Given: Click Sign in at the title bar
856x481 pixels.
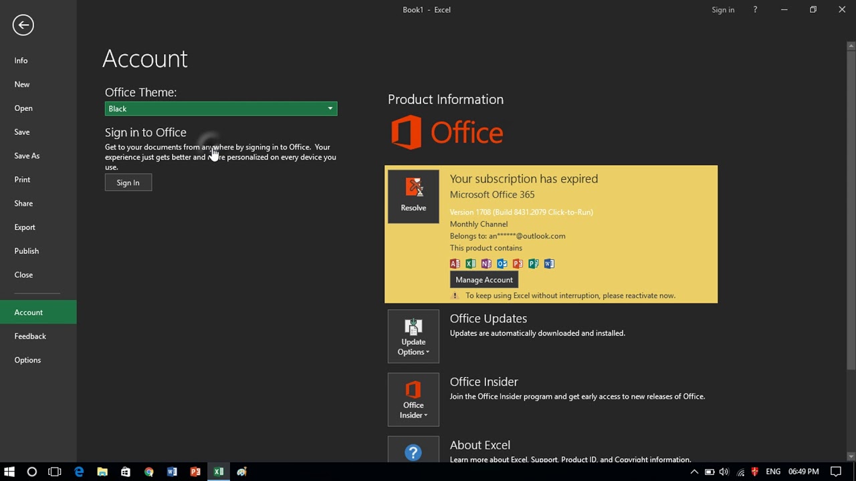Looking at the screenshot, I should (x=723, y=10).
